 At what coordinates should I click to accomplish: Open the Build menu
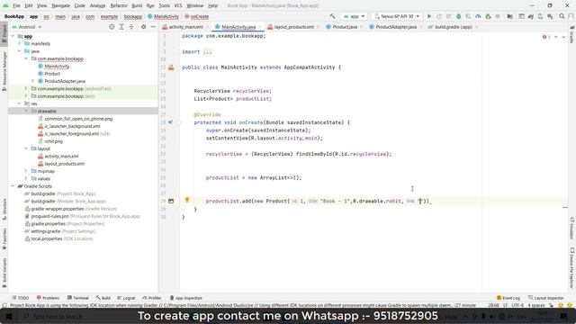137,5
